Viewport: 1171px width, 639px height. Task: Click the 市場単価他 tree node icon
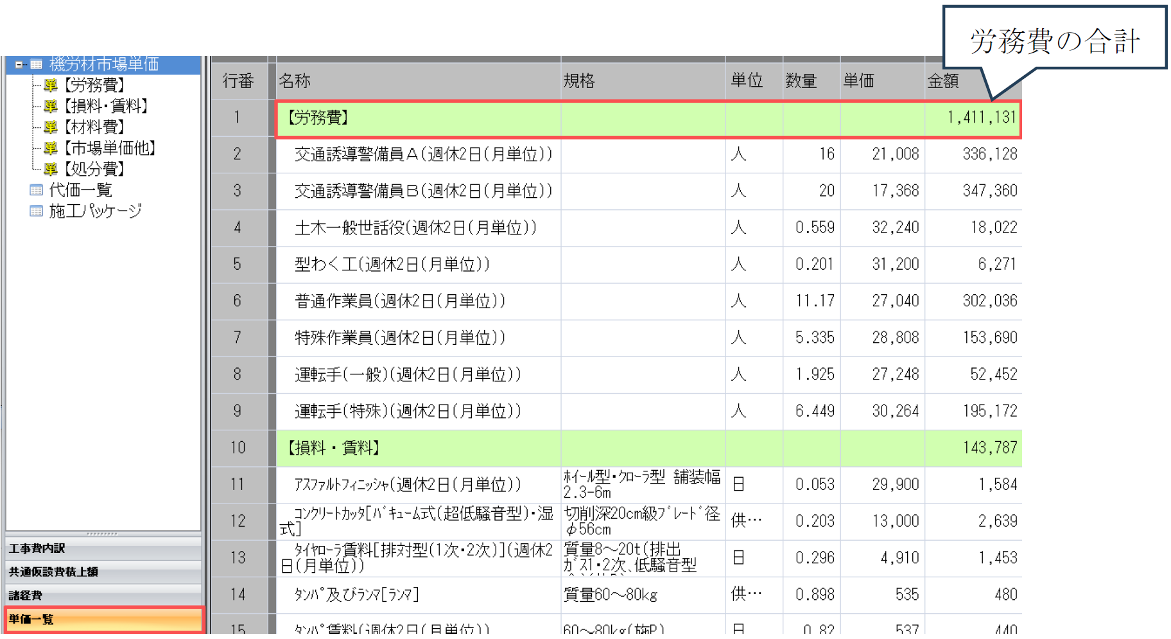coord(50,149)
